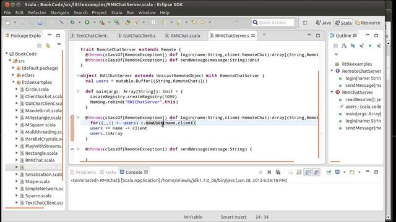Toggle Hide Static Members in Outline view

(361, 46)
